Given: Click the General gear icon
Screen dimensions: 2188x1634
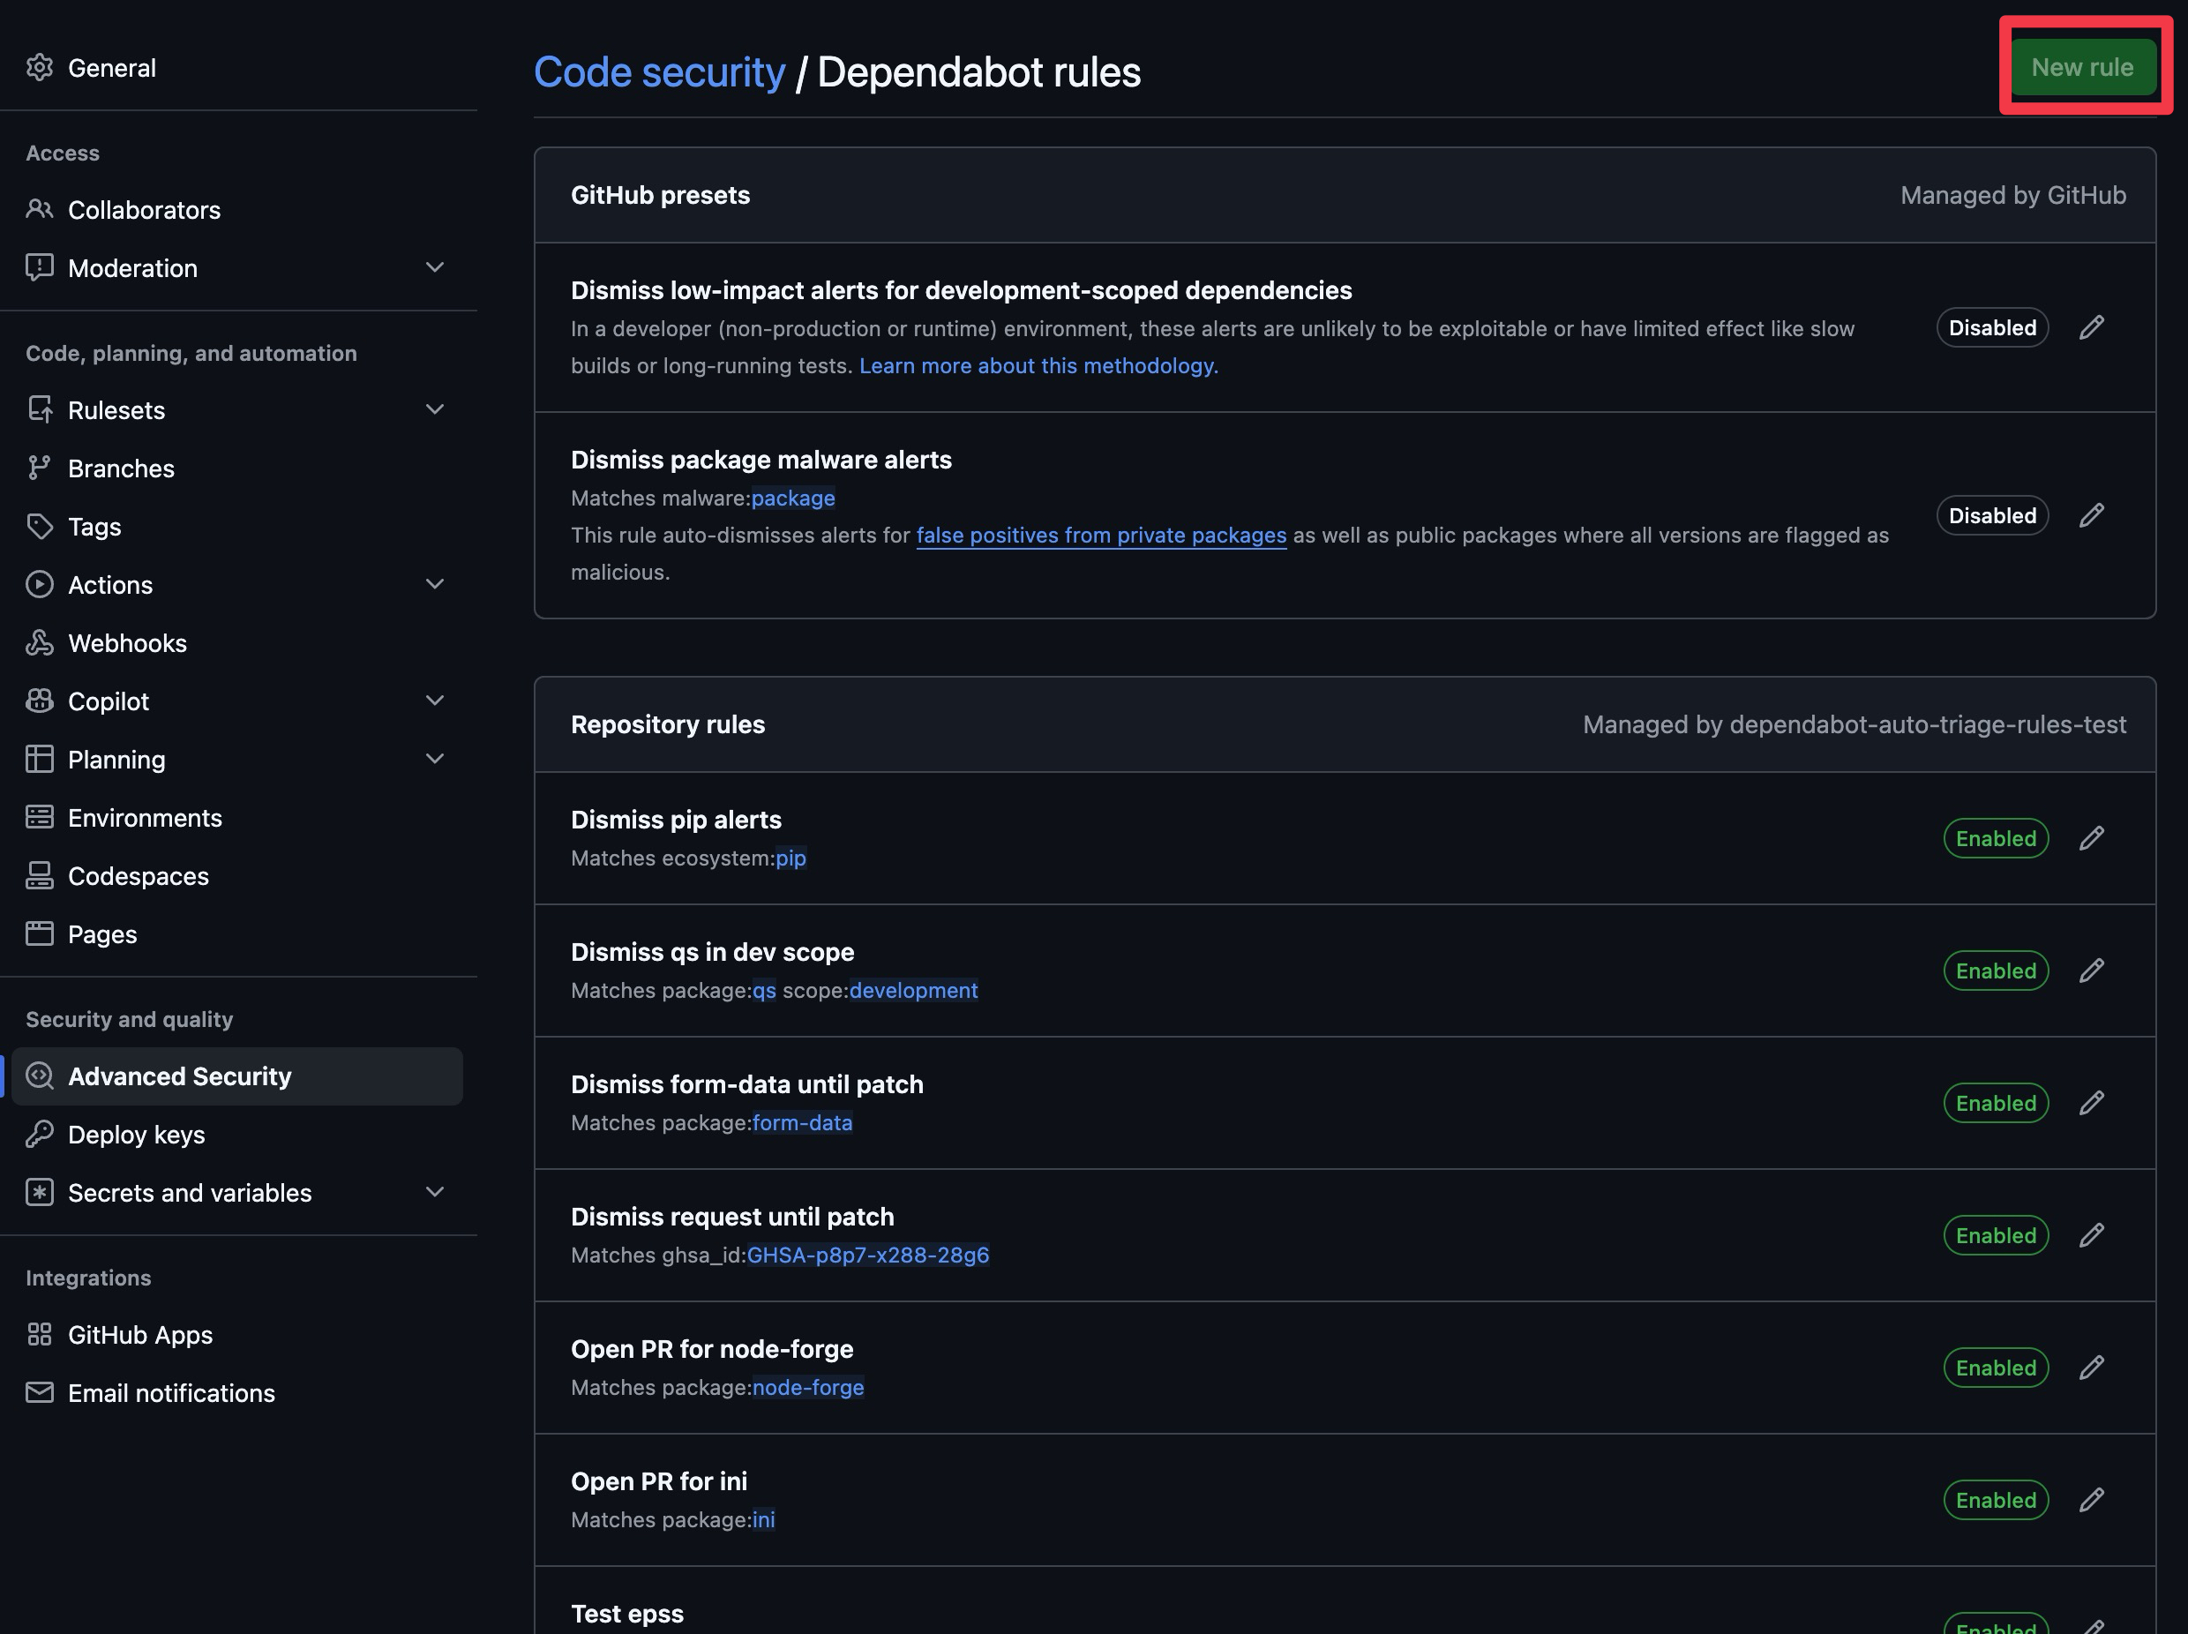Looking at the screenshot, I should (x=40, y=67).
